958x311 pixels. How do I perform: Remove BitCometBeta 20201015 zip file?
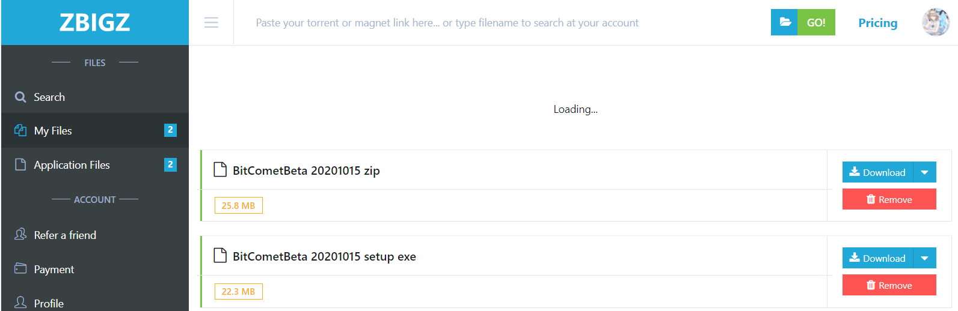(889, 199)
